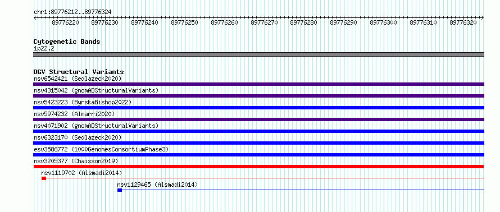Select the purple bar for nsv5974232

coord(258,119)
